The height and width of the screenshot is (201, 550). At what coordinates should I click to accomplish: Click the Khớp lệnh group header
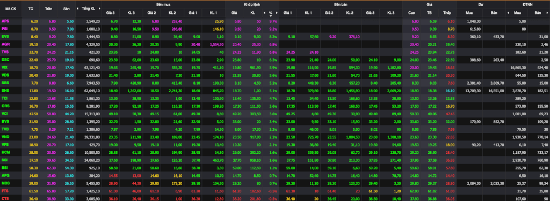point(252,4)
